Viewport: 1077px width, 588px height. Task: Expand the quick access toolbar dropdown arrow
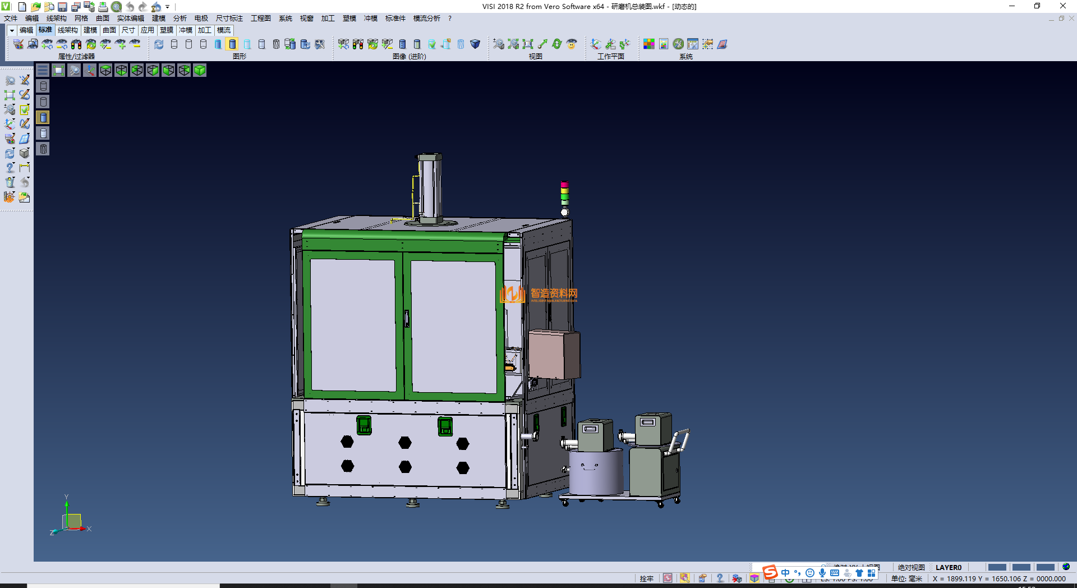pyautogui.click(x=168, y=7)
